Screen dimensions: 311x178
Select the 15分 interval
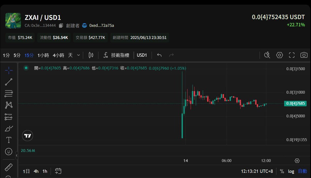tap(29, 55)
